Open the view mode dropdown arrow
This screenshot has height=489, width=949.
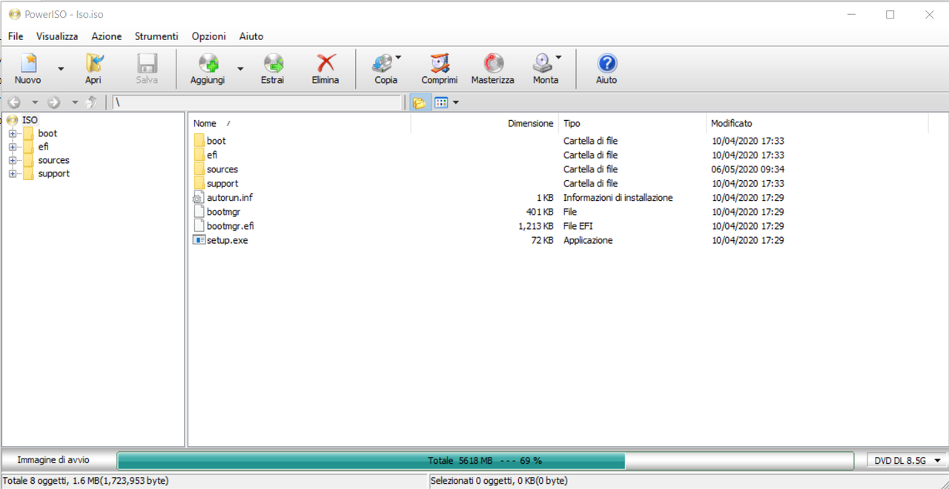click(x=456, y=102)
